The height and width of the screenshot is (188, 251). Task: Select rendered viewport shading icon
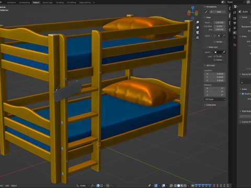point(185,185)
